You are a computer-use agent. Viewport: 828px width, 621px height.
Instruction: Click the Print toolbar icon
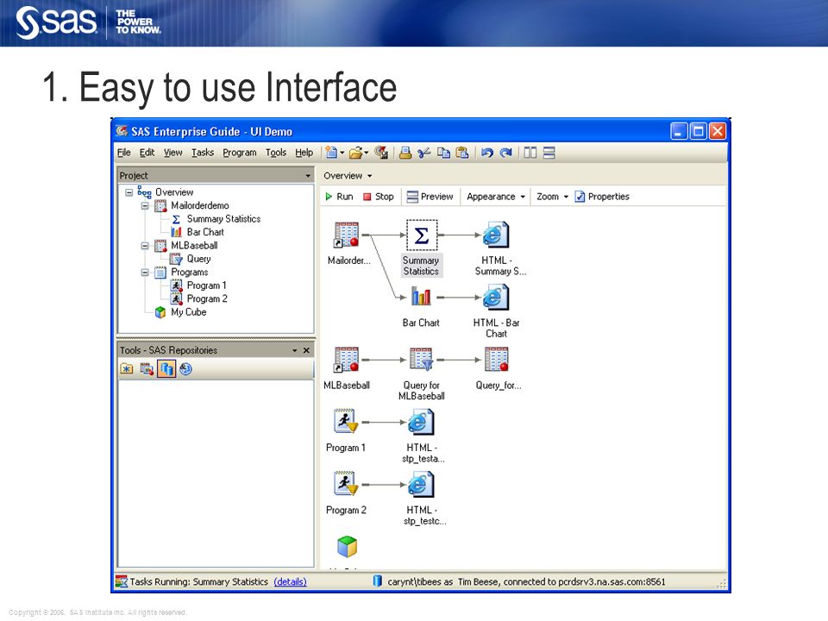[x=405, y=153]
